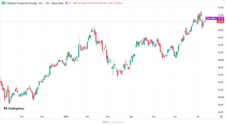Click the Dec label on time axis
This screenshot has height=125, width=226.
click(42, 116)
